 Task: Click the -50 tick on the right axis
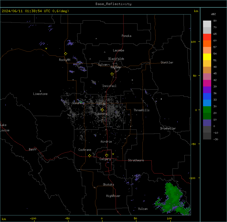point(193,144)
